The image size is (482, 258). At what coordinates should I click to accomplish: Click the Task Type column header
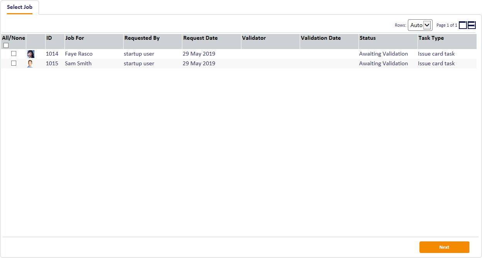tap(431, 38)
